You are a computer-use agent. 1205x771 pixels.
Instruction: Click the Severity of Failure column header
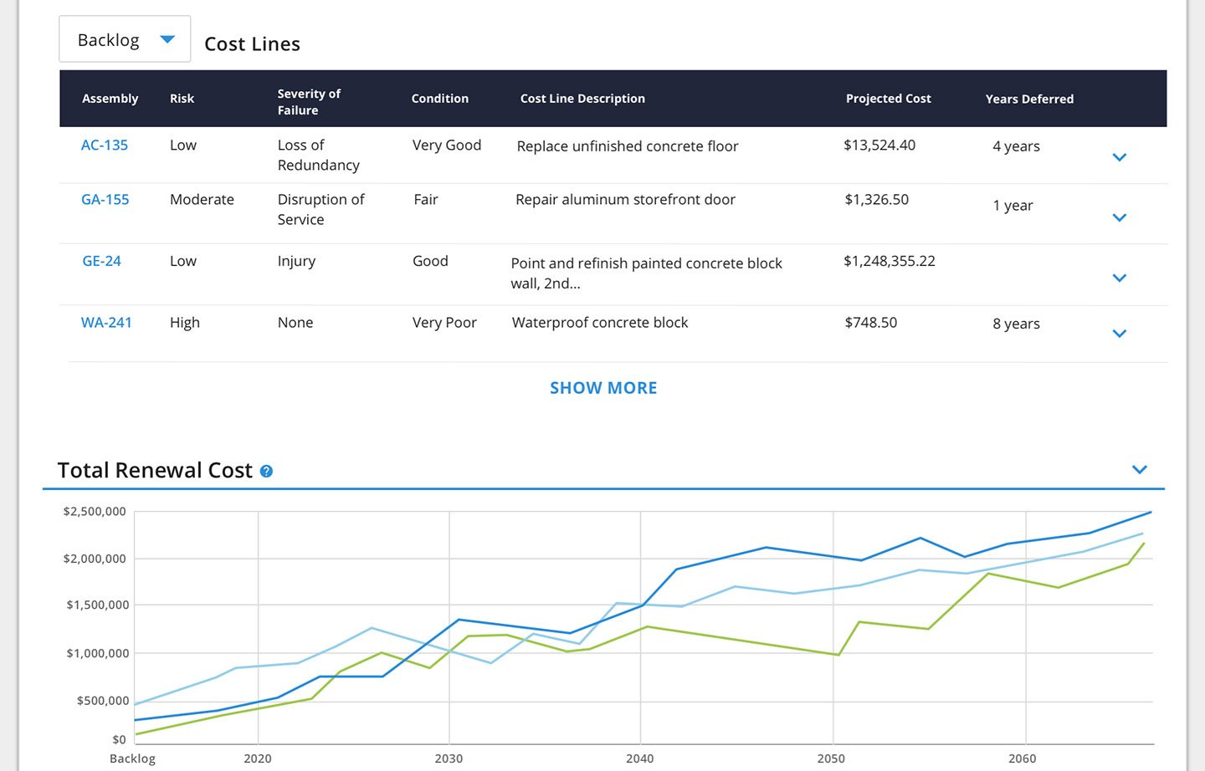(x=309, y=102)
